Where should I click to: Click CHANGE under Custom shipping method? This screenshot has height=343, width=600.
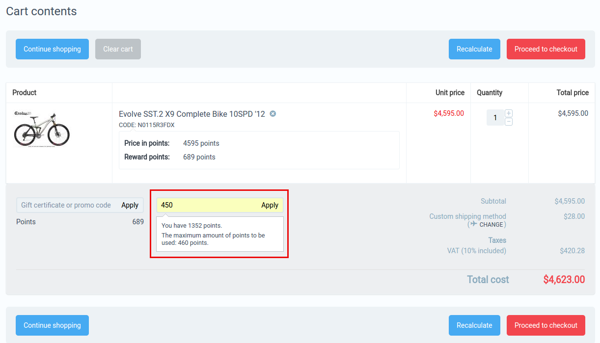491,224
